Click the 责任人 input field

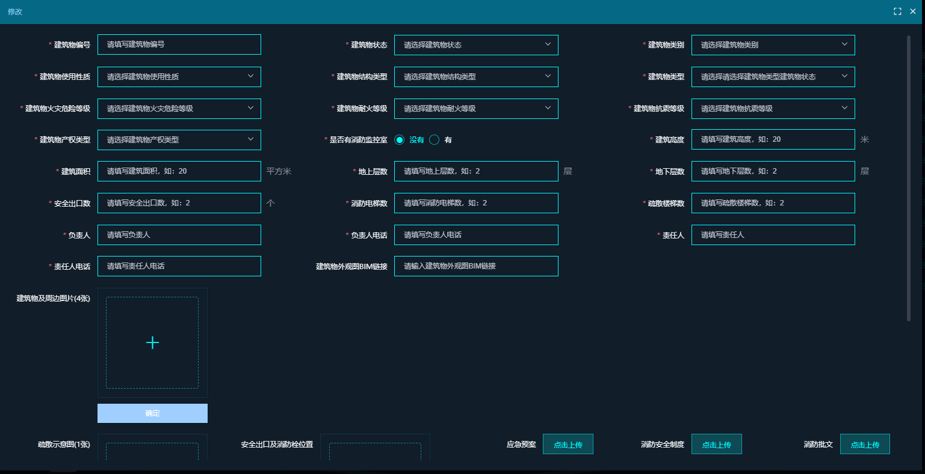pyautogui.click(x=773, y=235)
